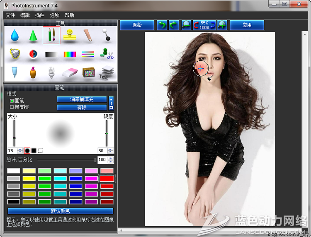The width and height of the screenshot is (311, 237).
Task: Select the square brush shape option
Action: [x=34, y=151]
